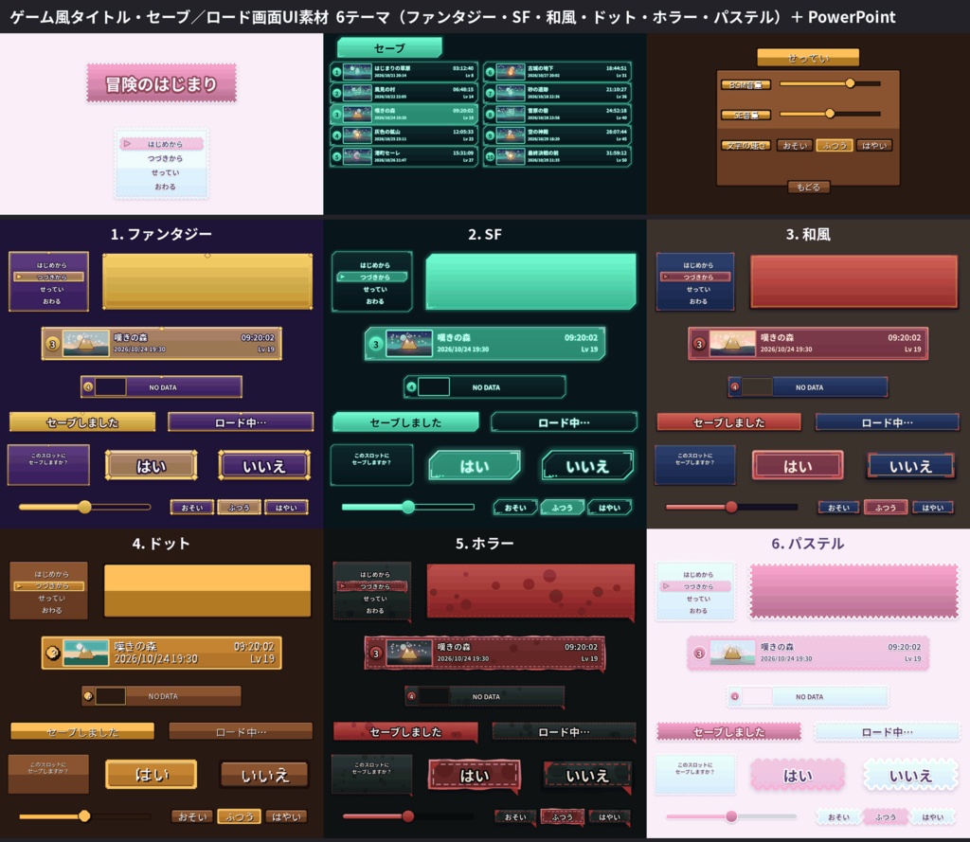This screenshot has width=970, height=842.
Task: Choose おわる in the 和風 menu
Action: (x=698, y=301)
